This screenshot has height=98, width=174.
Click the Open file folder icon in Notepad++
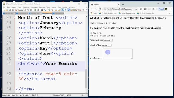click(7, 10)
